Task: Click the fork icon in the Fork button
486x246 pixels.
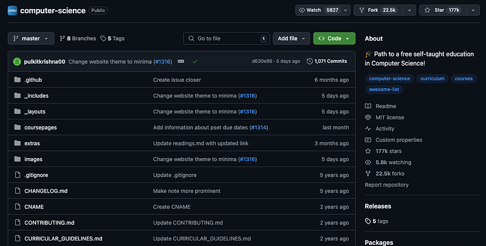Action: click(x=361, y=10)
